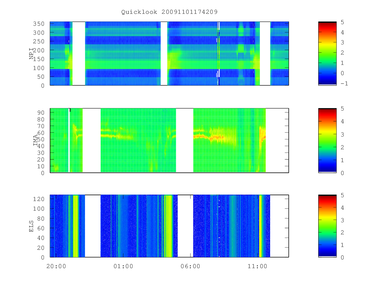Click the 5 label on IMA color scale
The width and height of the screenshot is (385, 289).
click(342, 109)
